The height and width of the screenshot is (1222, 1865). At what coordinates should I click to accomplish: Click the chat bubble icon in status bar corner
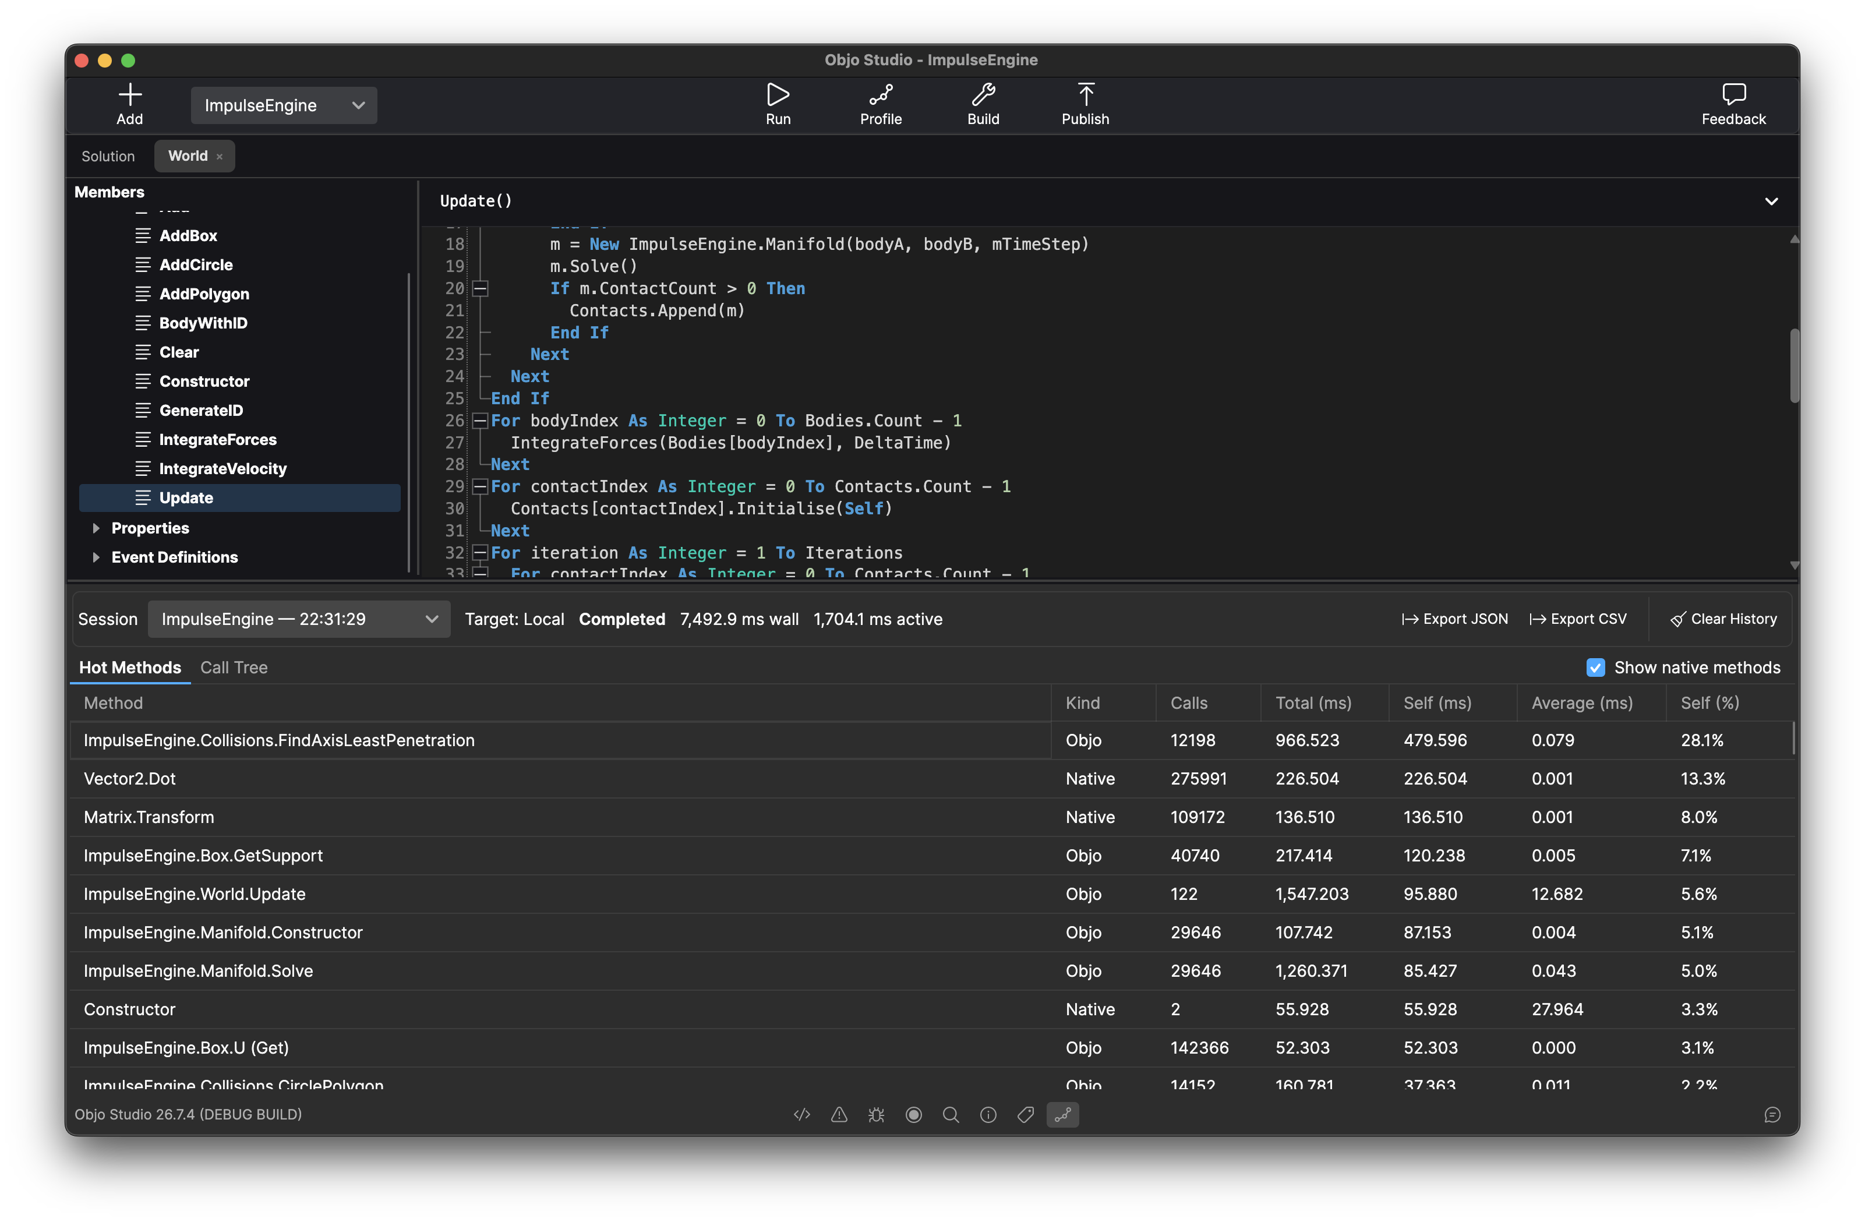pos(1772,1115)
